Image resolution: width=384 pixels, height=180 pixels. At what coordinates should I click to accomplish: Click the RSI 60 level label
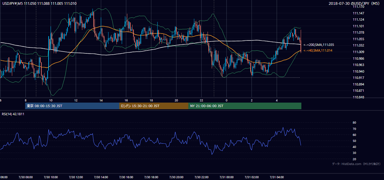click(x=354, y=135)
